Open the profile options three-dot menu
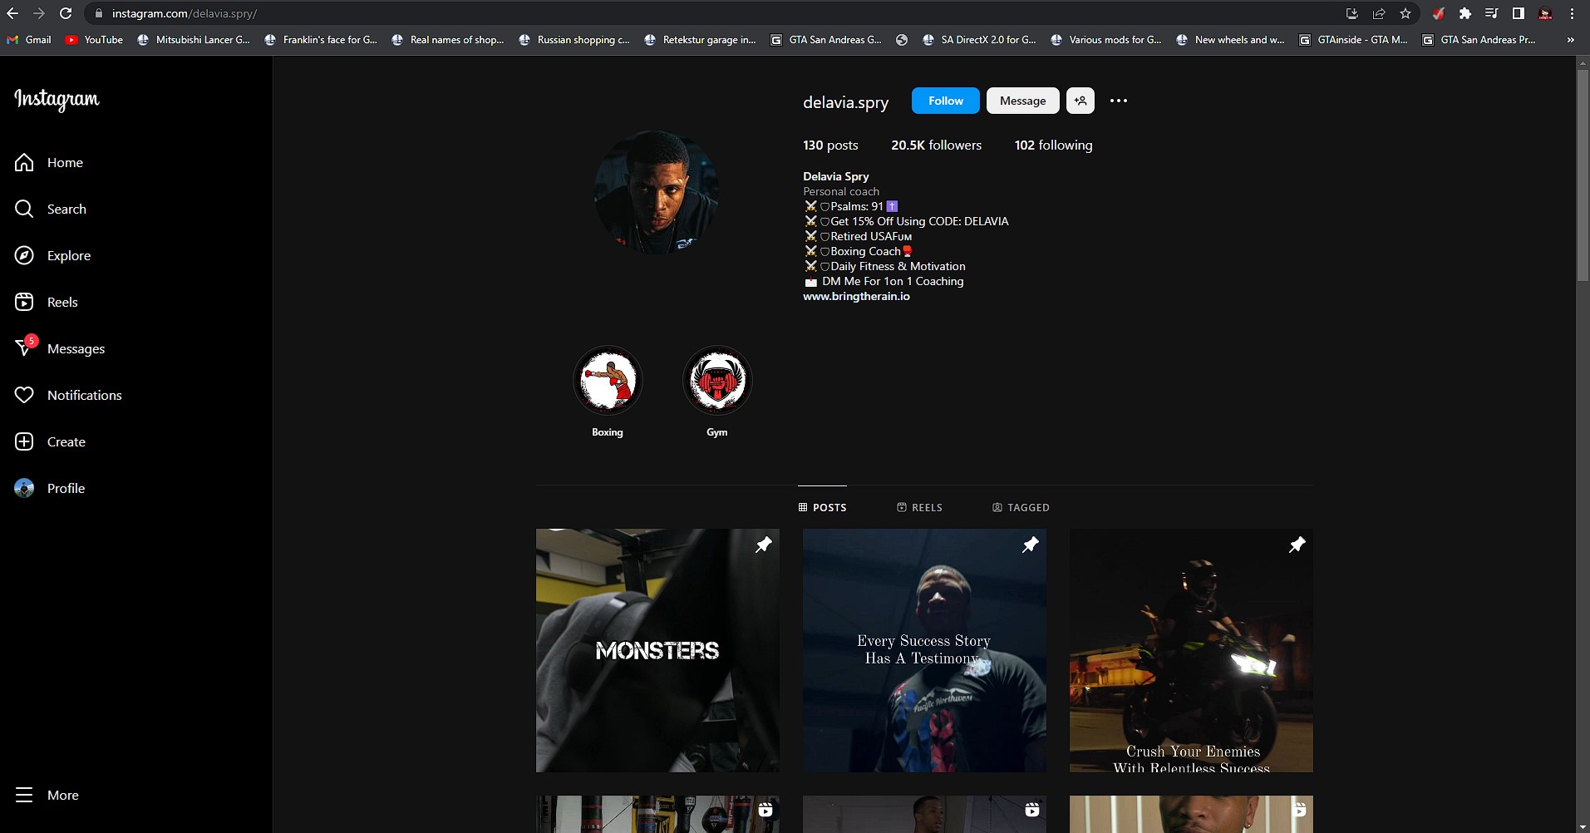This screenshot has height=833, width=1590. [x=1119, y=101]
